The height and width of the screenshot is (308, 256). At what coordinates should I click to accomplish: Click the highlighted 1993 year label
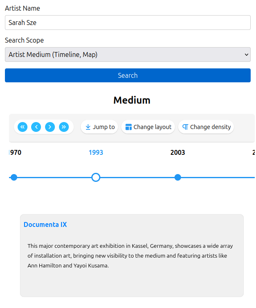96,153
